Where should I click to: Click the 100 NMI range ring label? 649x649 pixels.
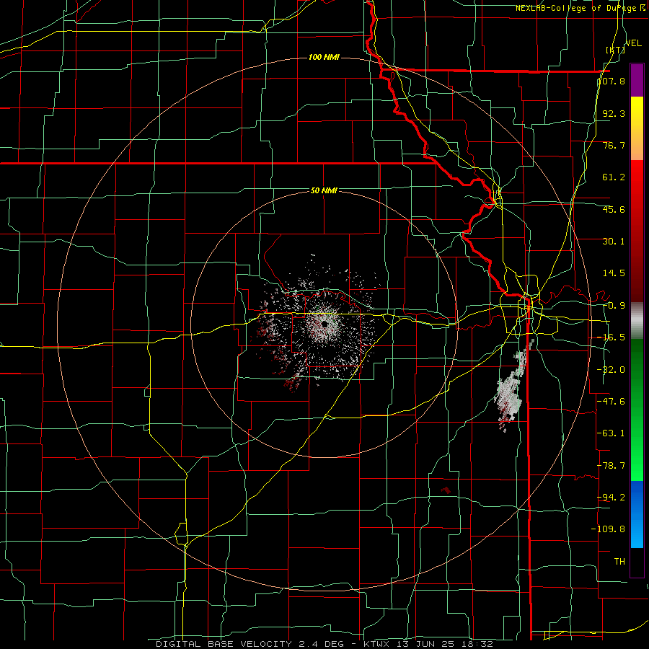pyautogui.click(x=324, y=57)
